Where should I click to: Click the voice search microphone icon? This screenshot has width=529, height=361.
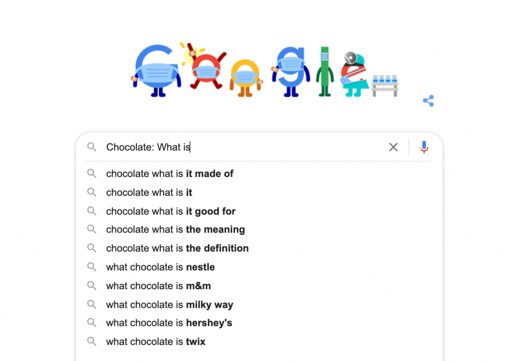tap(424, 147)
